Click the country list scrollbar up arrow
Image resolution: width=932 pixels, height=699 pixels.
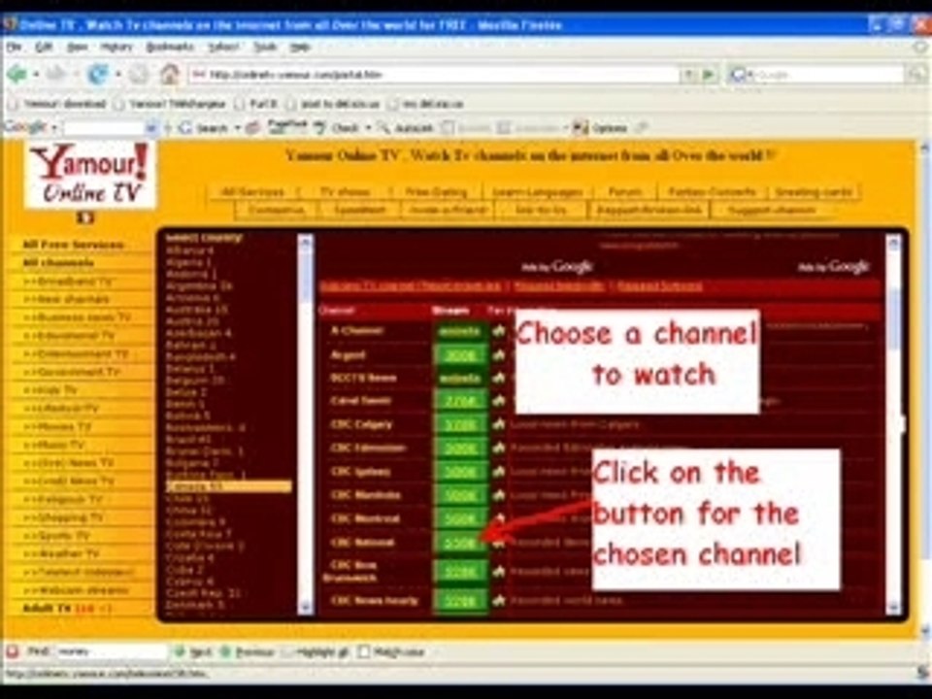point(306,242)
